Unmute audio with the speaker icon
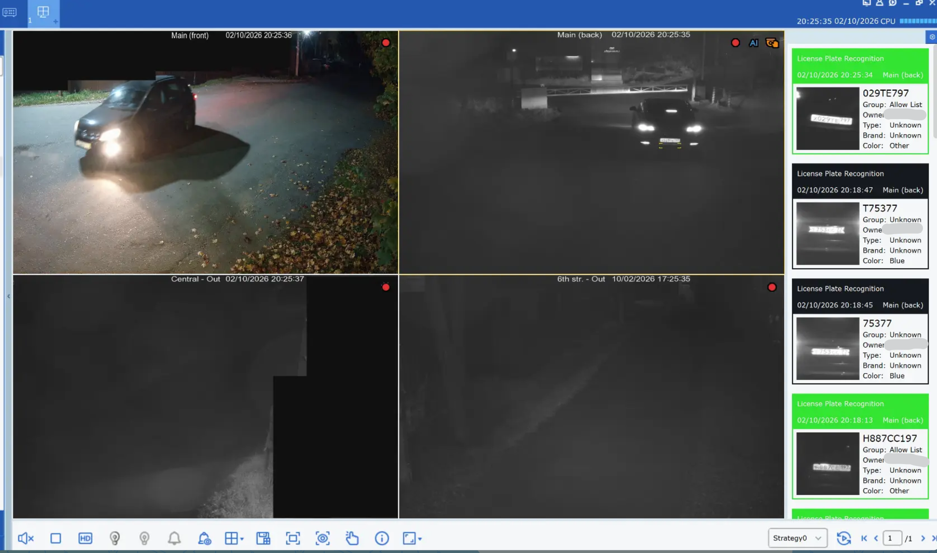The width and height of the screenshot is (937, 553). (x=25, y=538)
